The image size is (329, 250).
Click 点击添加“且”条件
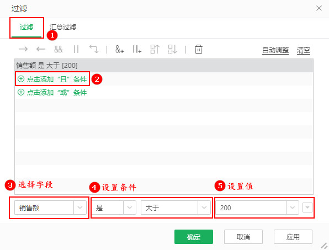[52, 79]
